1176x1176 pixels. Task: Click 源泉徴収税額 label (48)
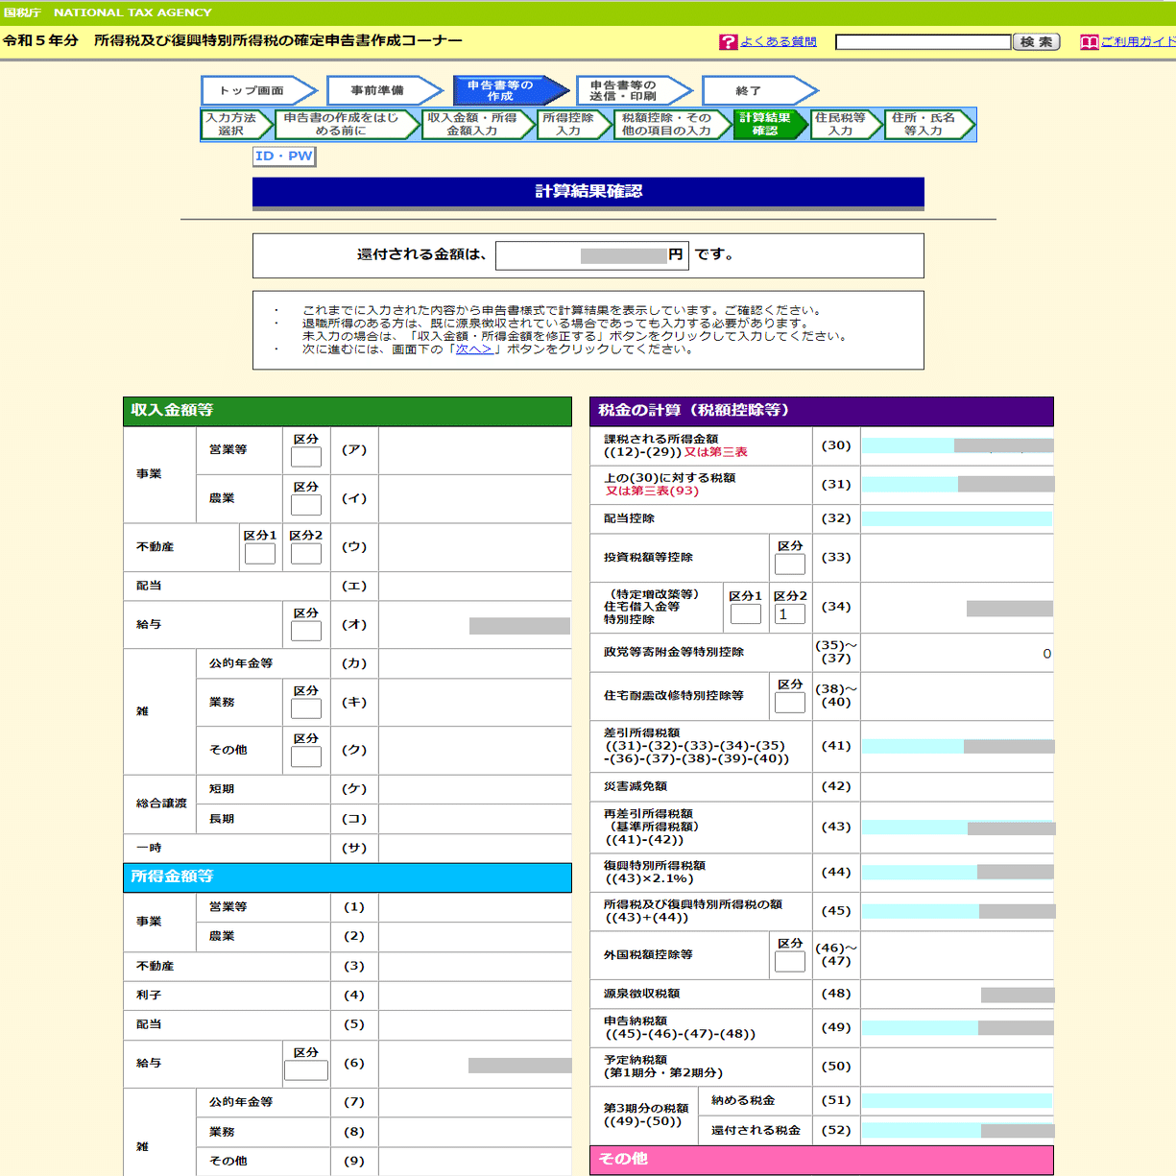tap(641, 994)
